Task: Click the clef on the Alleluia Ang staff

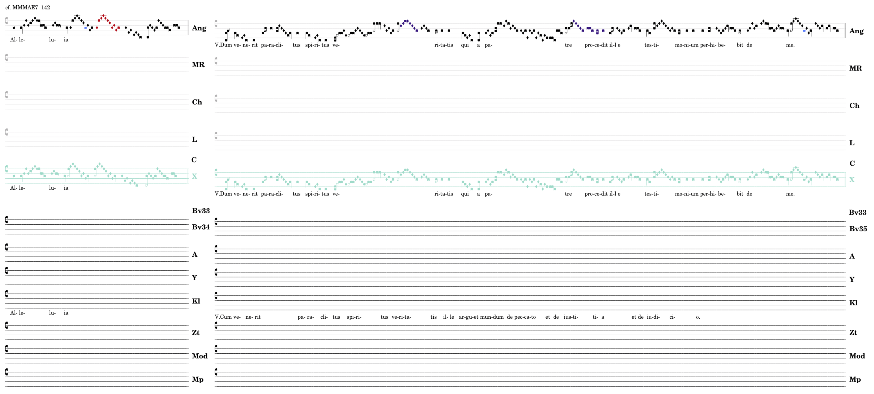Action: pyautogui.click(x=7, y=21)
